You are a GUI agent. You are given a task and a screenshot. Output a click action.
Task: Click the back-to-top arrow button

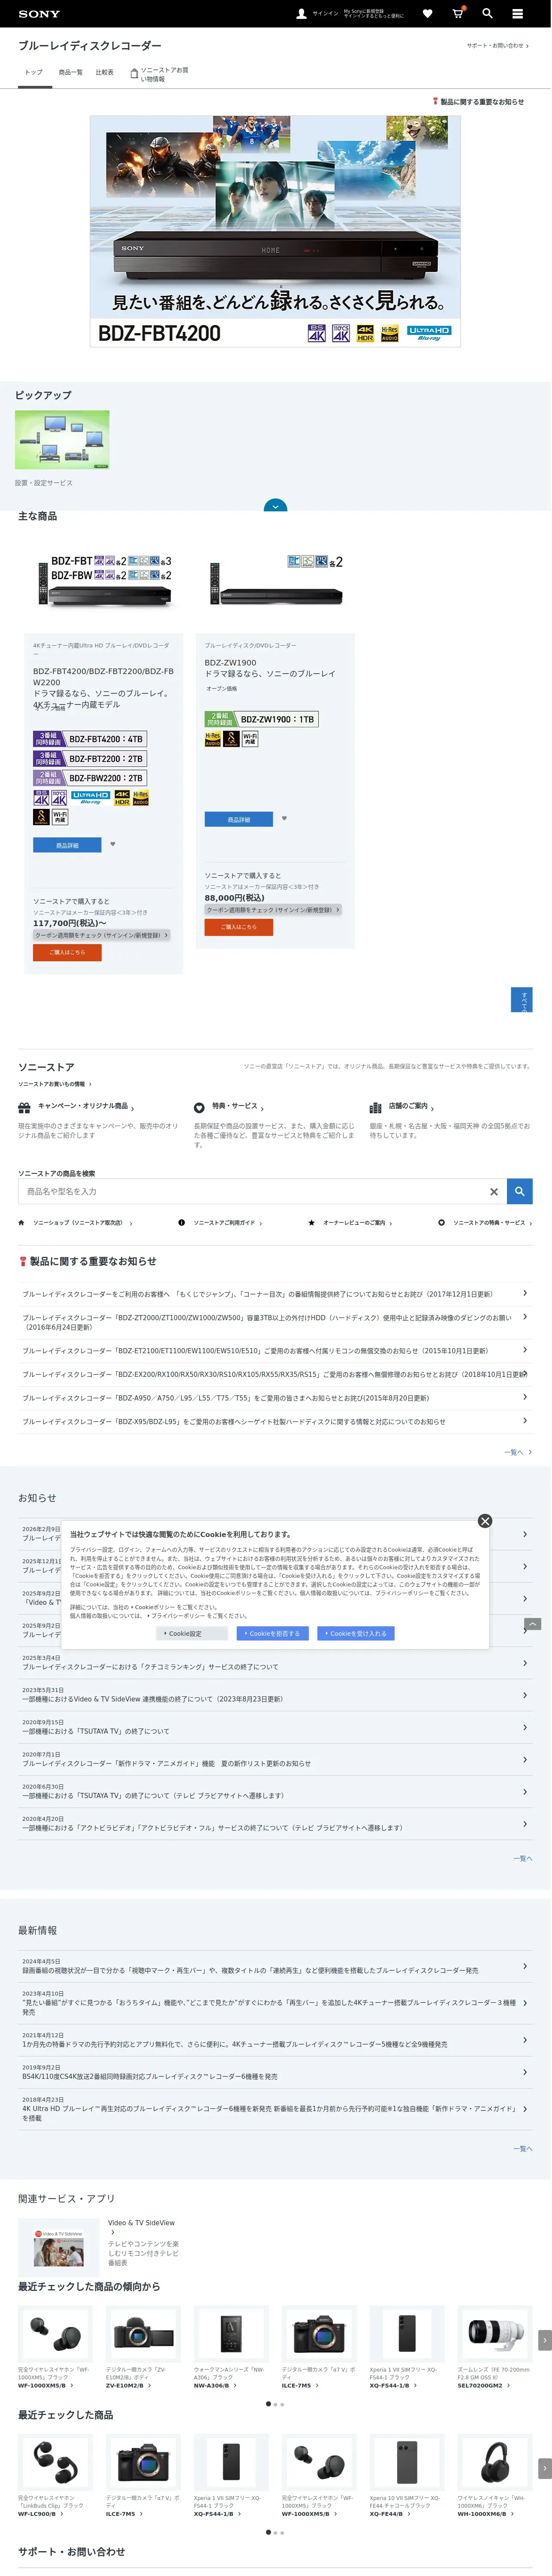pos(533,1624)
